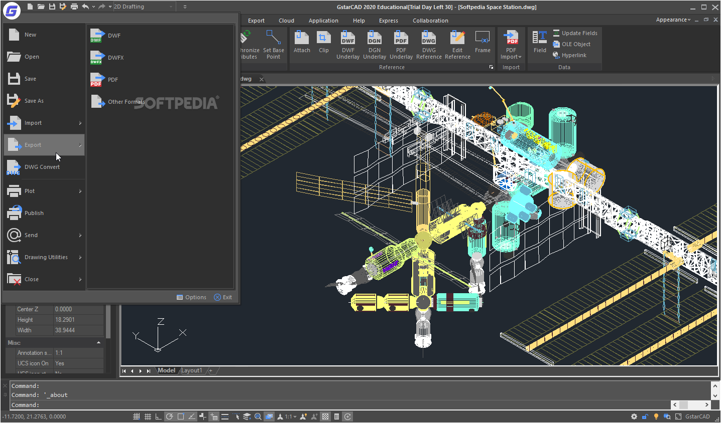The width and height of the screenshot is (721, 423).
Task: Toggle grid display in status bar
Action: click(x=148, y=416)
